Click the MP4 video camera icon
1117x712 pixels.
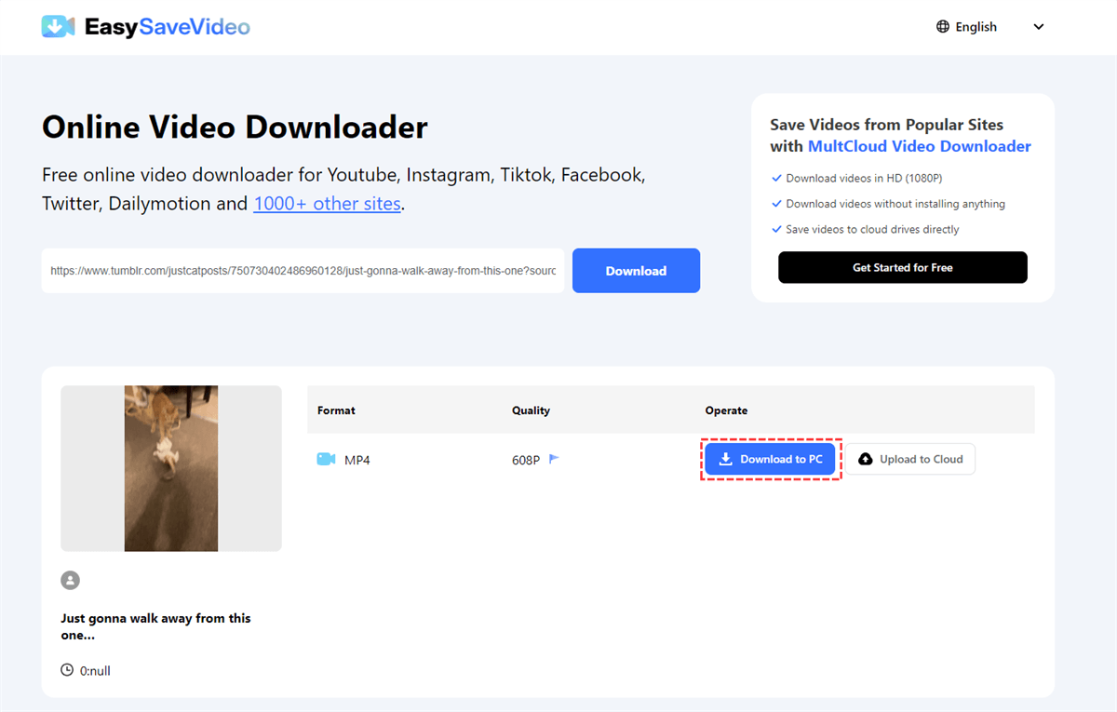tap(326, 459)
